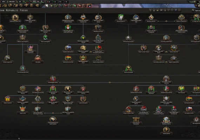200x140 pixels.
Task: Click the focus search field
Action: point(196,10)
